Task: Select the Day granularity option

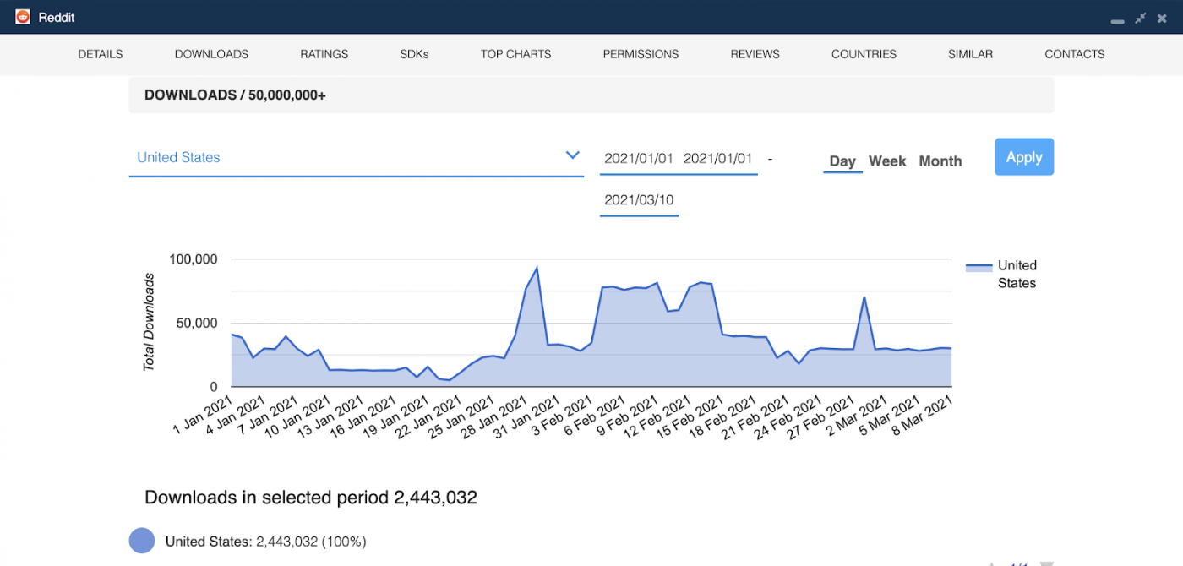Action: point(842,161)
